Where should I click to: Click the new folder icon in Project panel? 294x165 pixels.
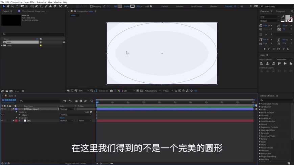[7, 91]
